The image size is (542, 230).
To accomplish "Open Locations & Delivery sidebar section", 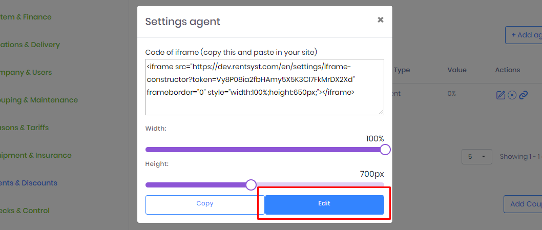I will point(30,45).
